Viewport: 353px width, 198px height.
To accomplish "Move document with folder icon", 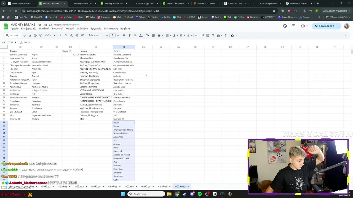I will click(45, 25).
